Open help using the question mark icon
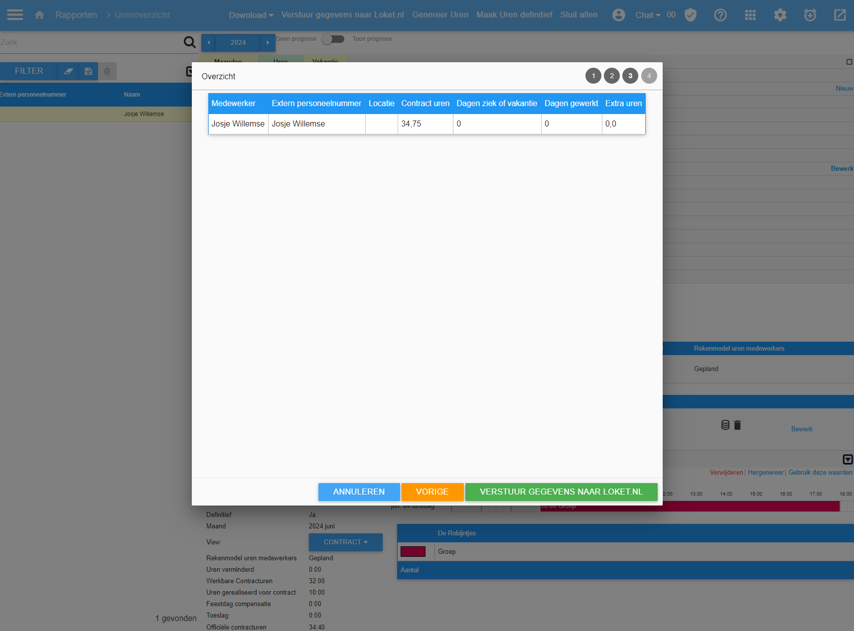The height and width of the screenshot is (631, 854). 720,15
